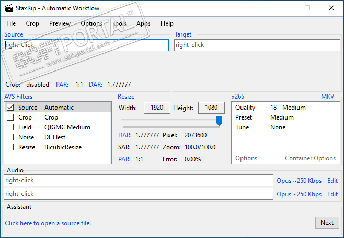Image resolution: width=344 pixels, height=238 pixels.
Task: Open the Apps menu
Action: tap(143, 23)
